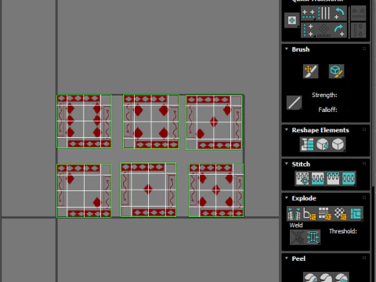376x282 pixels.
Task: Click the Flatten Custom icon
Action: (x=356, y=214)
